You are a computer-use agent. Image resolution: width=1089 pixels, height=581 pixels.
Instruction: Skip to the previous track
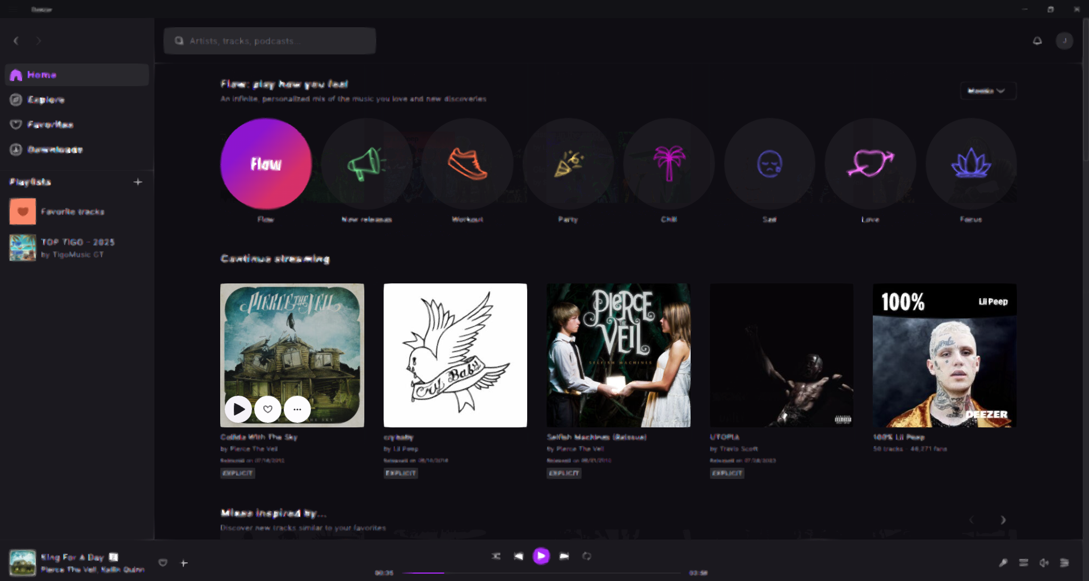(518, 556)
